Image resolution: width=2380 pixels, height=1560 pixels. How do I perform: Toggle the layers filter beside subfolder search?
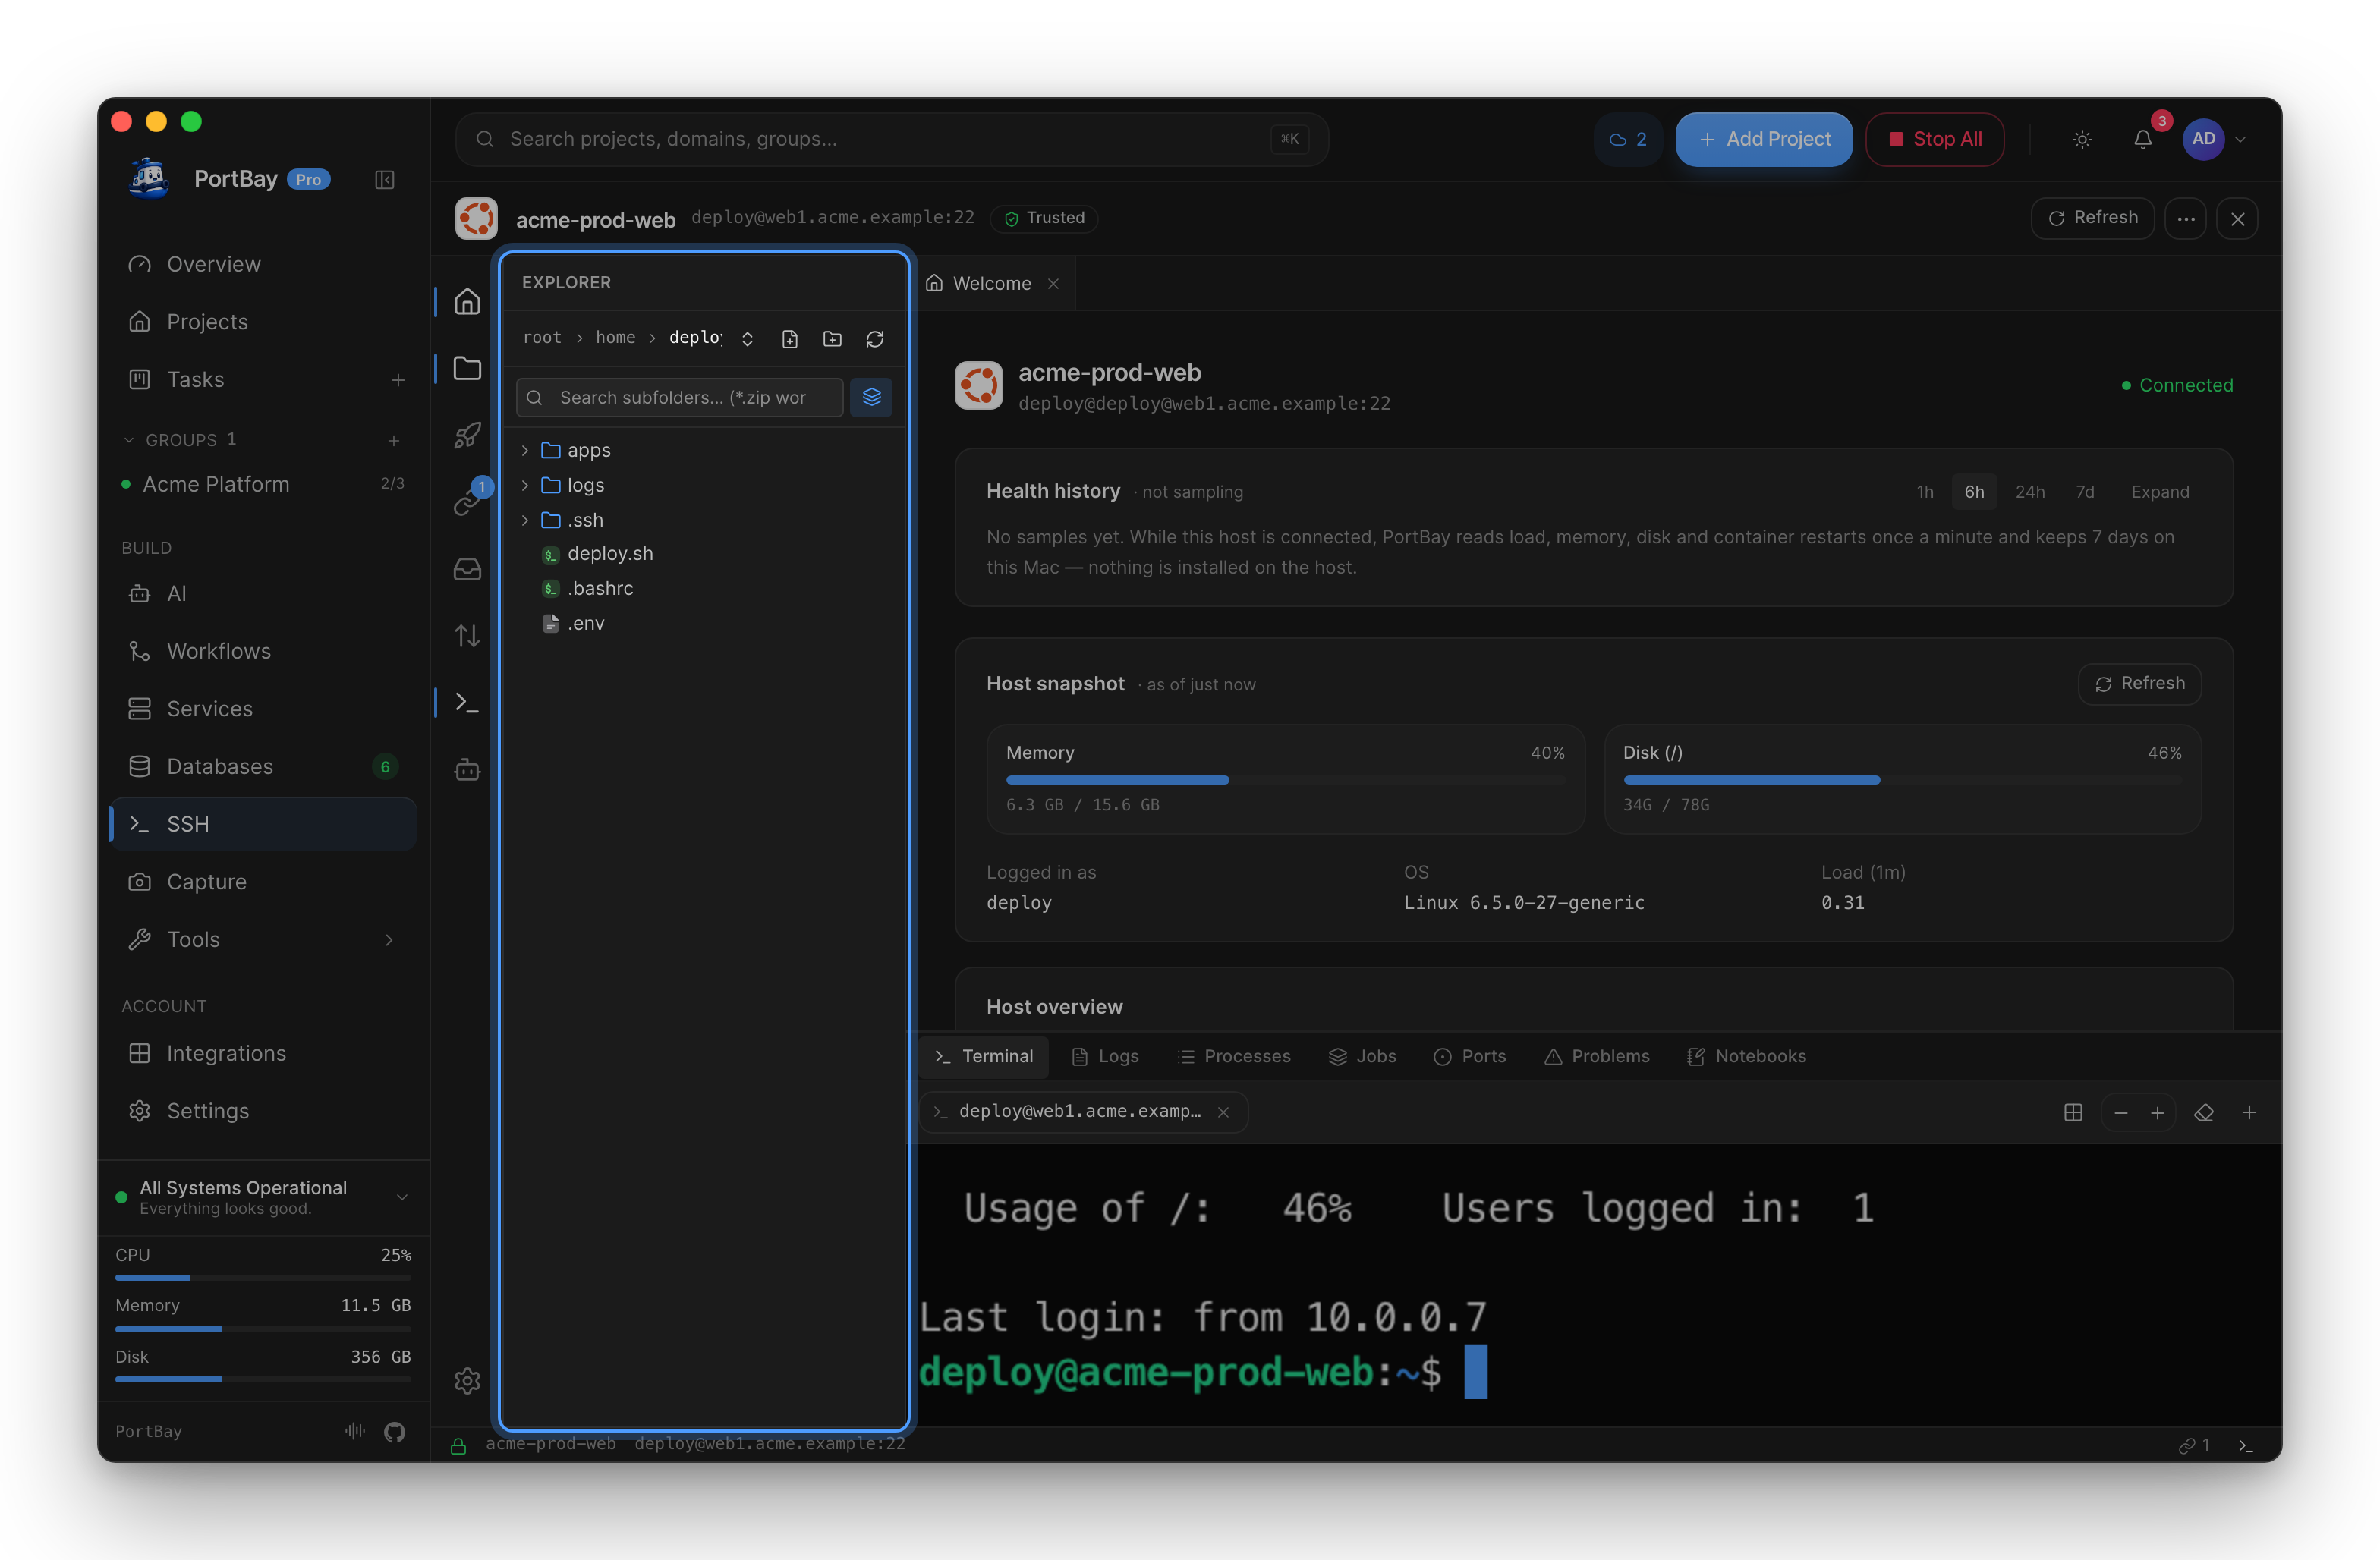coord(871,397)
